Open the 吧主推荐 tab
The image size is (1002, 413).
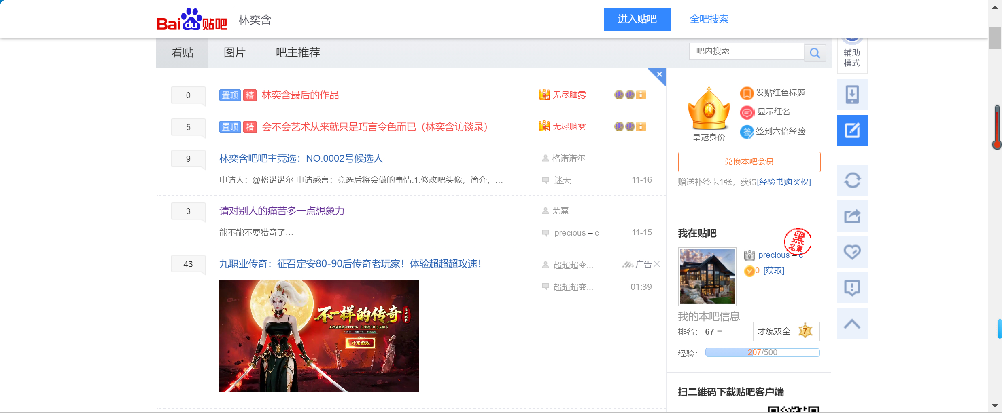298,53
